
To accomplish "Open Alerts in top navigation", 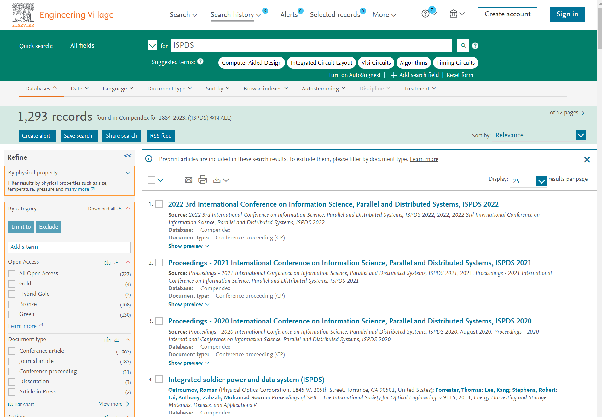I will (x=289, y=14).
